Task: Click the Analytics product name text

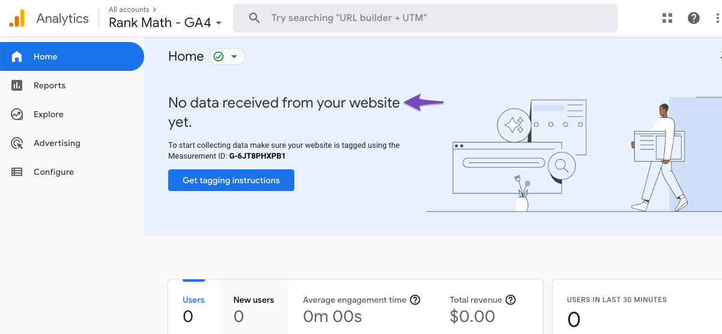Action: (x=62, y=19)
